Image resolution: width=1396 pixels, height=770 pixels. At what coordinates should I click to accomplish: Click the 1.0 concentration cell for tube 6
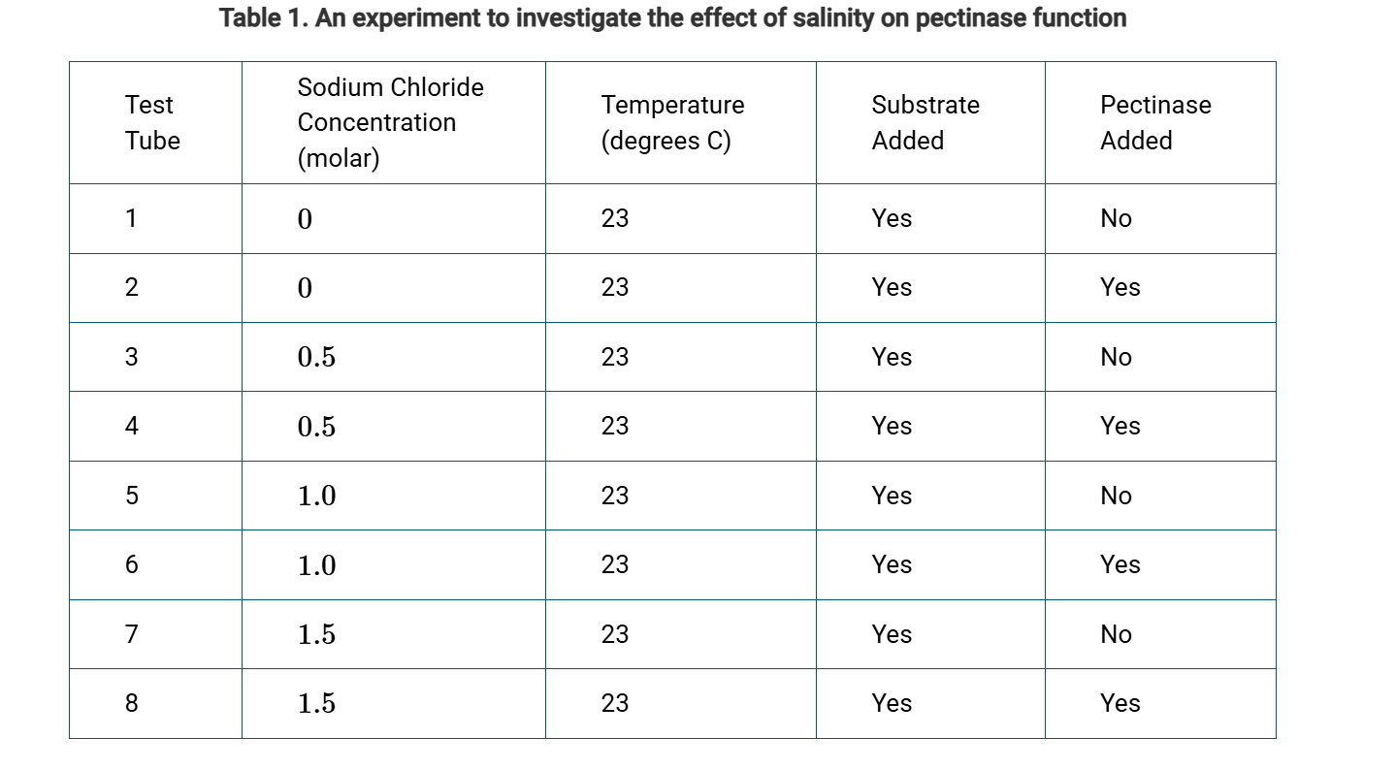click(x=316, y=565)
